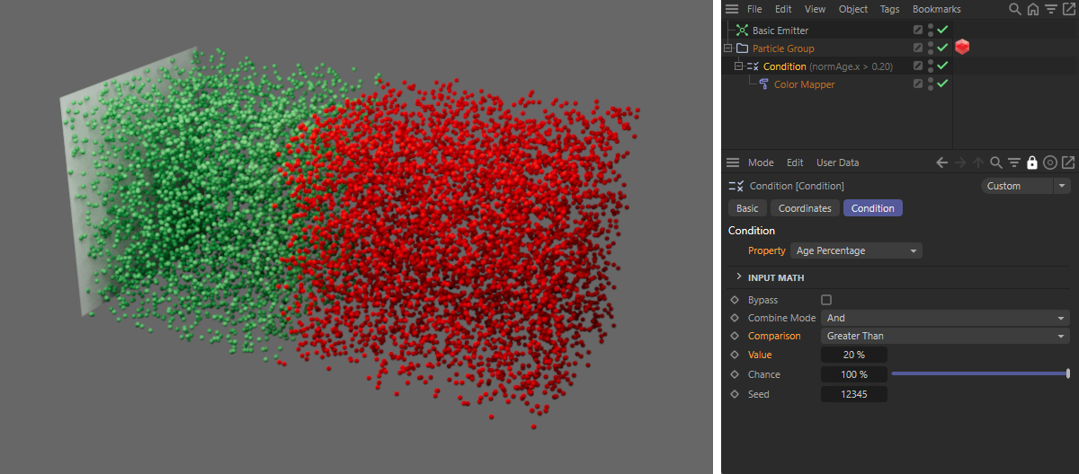Screen dimensions: 1079x474
Task: Toggle the Bypass checkbox
Action: (x=826, y=300)
